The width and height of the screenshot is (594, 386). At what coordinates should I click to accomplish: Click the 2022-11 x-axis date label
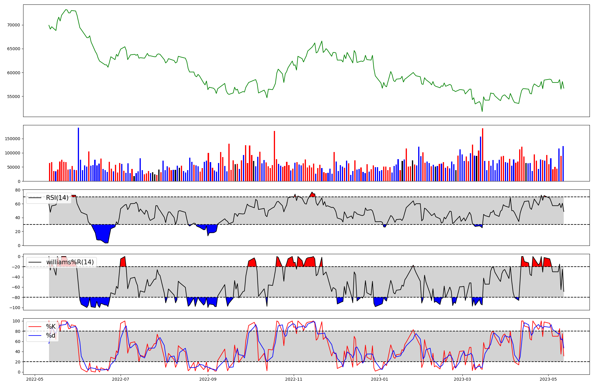(x=294, y=379)
